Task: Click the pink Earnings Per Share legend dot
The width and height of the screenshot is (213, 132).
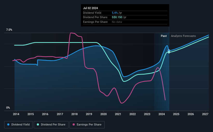Action: 74,124
